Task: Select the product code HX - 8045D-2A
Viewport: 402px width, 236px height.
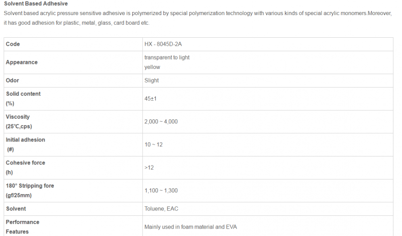Action: tap(163, 44)
